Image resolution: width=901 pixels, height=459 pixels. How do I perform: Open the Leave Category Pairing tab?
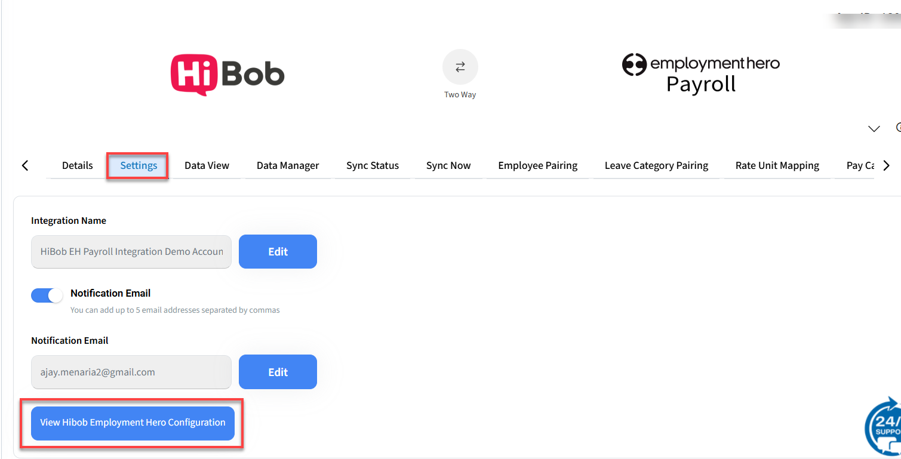656,165
